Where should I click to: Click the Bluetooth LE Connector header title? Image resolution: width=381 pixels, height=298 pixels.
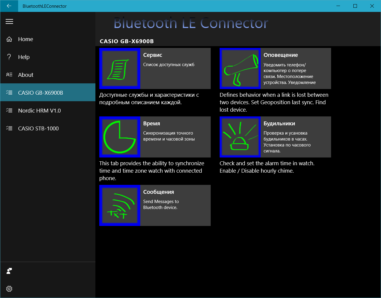pos(191,23)
